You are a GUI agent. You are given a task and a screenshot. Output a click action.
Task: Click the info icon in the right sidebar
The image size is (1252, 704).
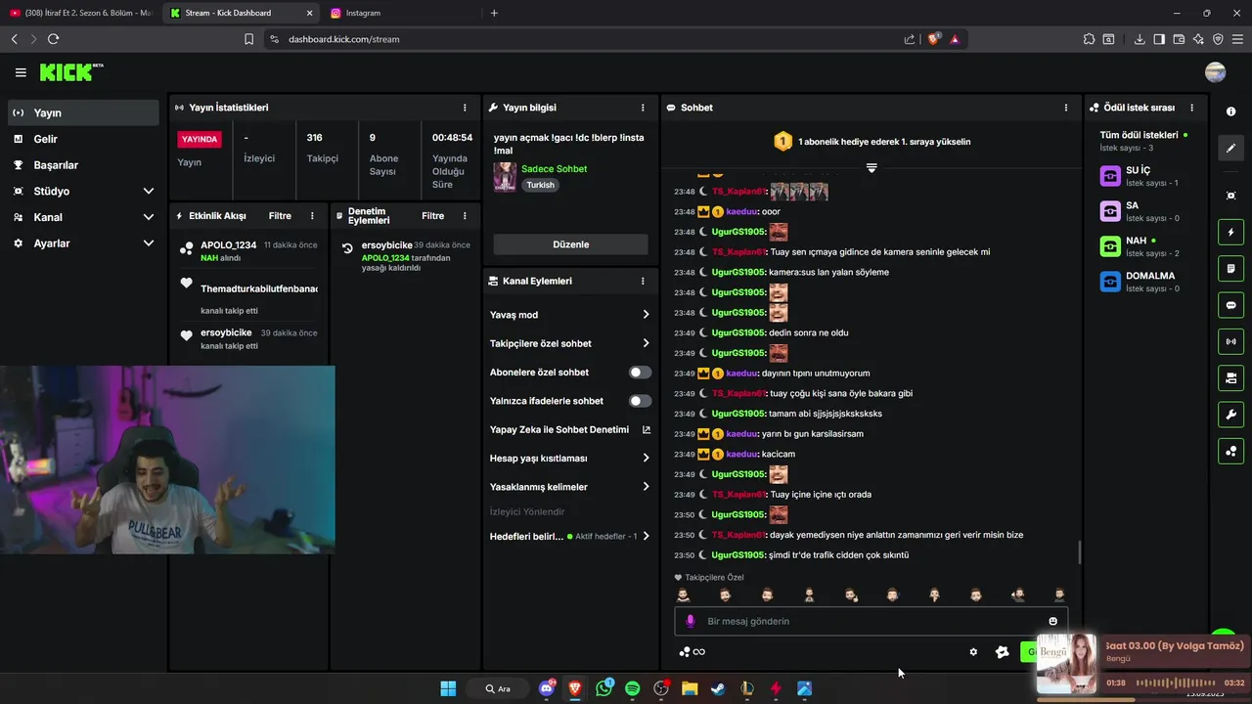[x=1230, y=111]
